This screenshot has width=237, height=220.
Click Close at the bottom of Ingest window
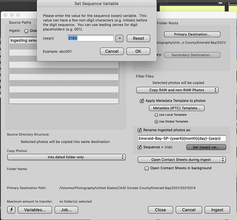pyautogui.click(x=160, y=210)
